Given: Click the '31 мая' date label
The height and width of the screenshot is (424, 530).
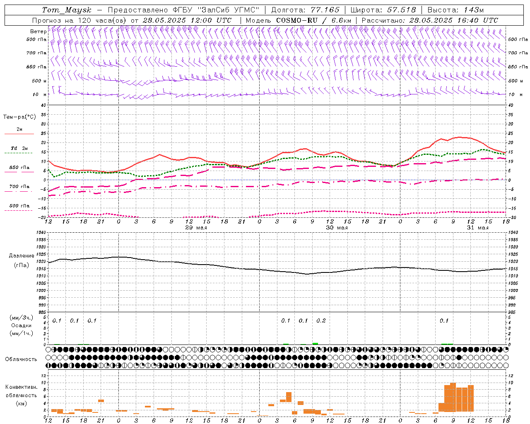Looking at the screenshot, I should tap(477, 228).
